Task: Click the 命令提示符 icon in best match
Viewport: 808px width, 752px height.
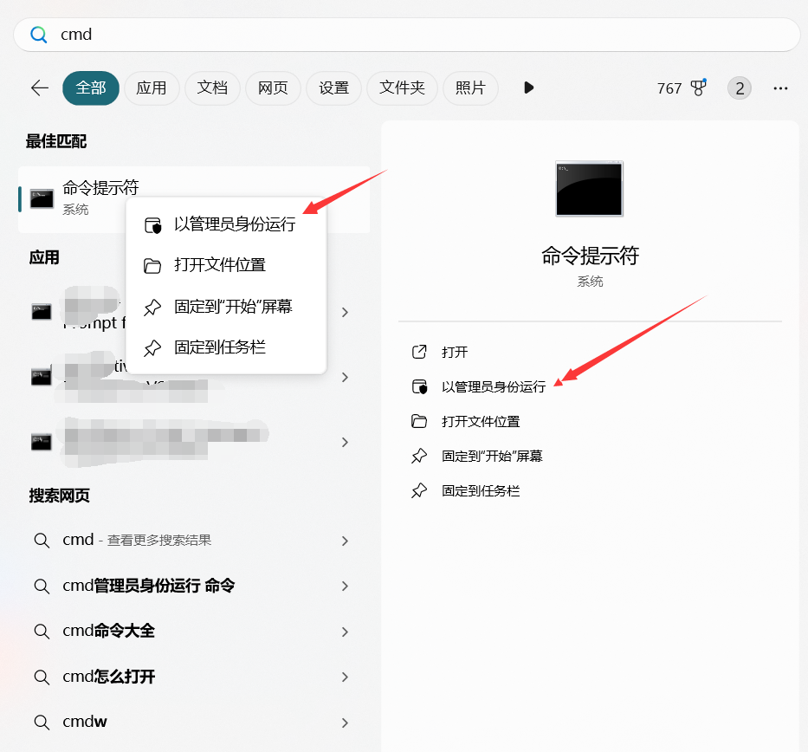Action: pyautogui.click(x=42, y=199)
